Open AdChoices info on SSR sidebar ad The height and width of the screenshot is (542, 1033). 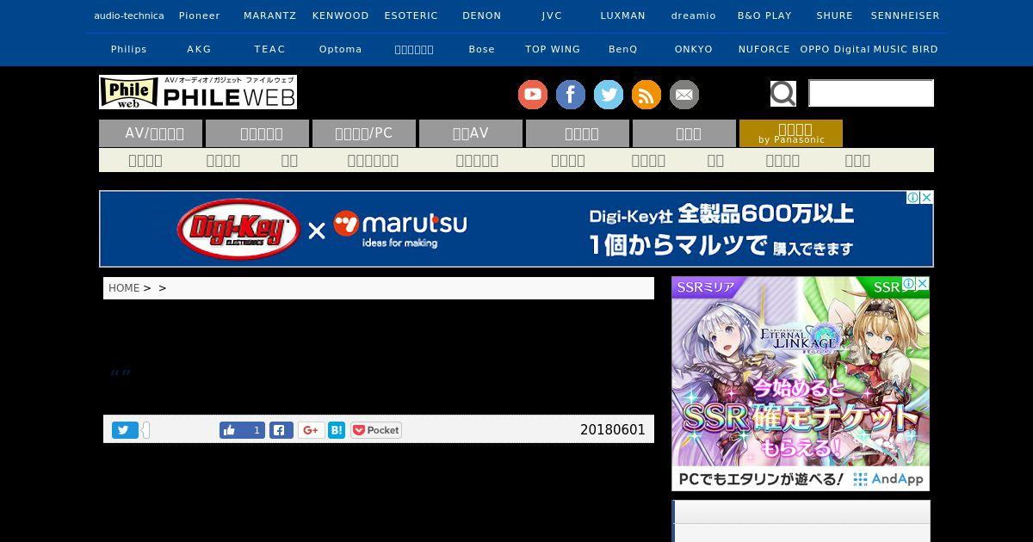pyautogui.click(x=909, y=284)
